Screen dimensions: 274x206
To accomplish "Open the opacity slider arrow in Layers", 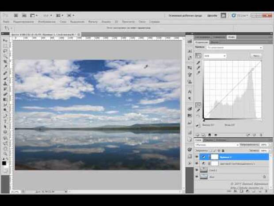I will [x=270, y=145].
